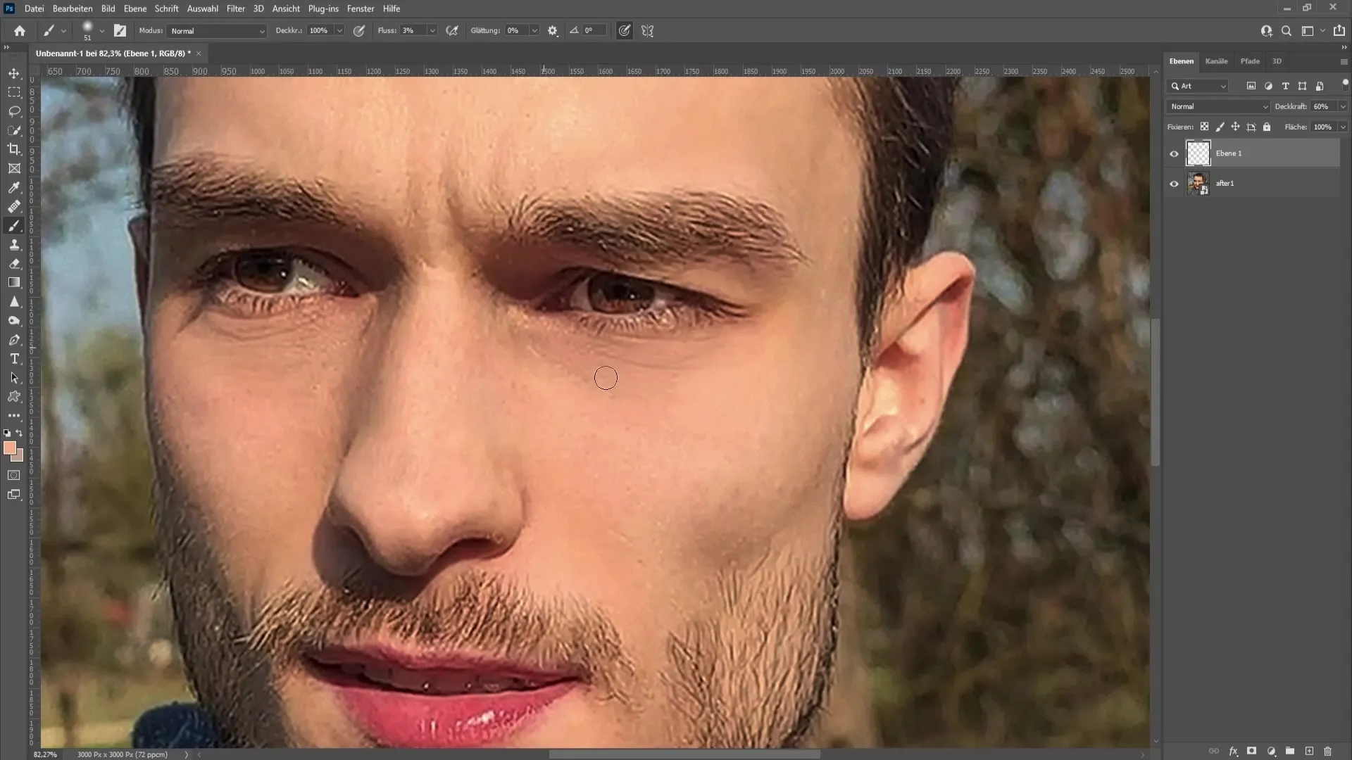The height and width of the screenshot is (760, 1352).
Task: Toggle foreground/background color swatch
Action: (x=20, y=431)
